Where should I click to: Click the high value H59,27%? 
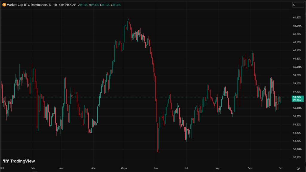point(94,5)
